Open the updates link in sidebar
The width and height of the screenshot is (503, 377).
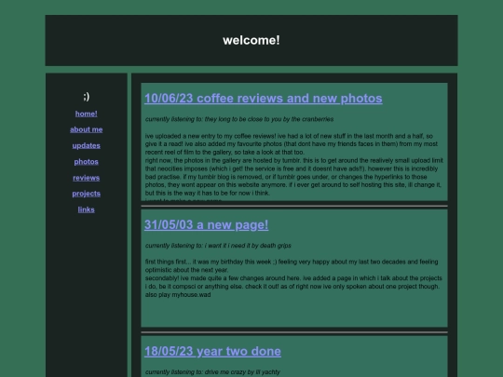(86, 145)
